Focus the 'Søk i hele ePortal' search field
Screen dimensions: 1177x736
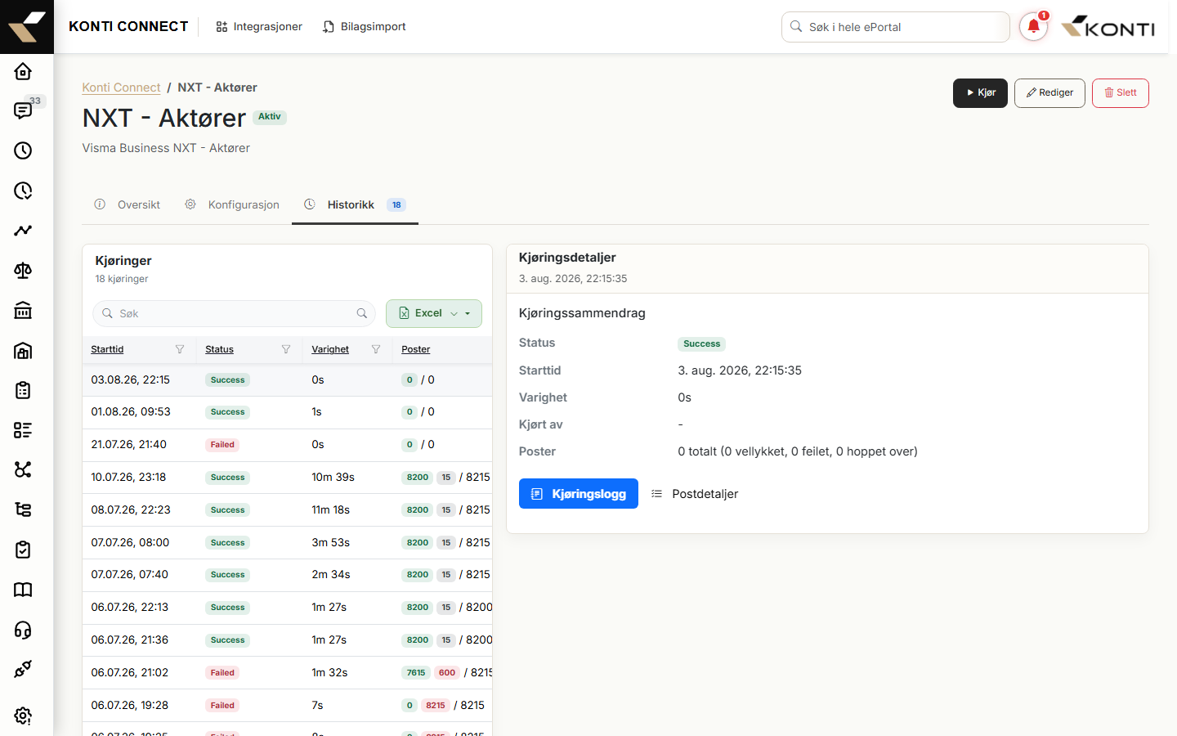point(896,27)
